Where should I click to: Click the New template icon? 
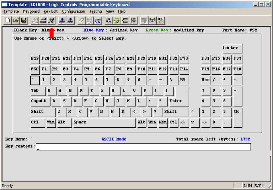(x=8, y=20)
